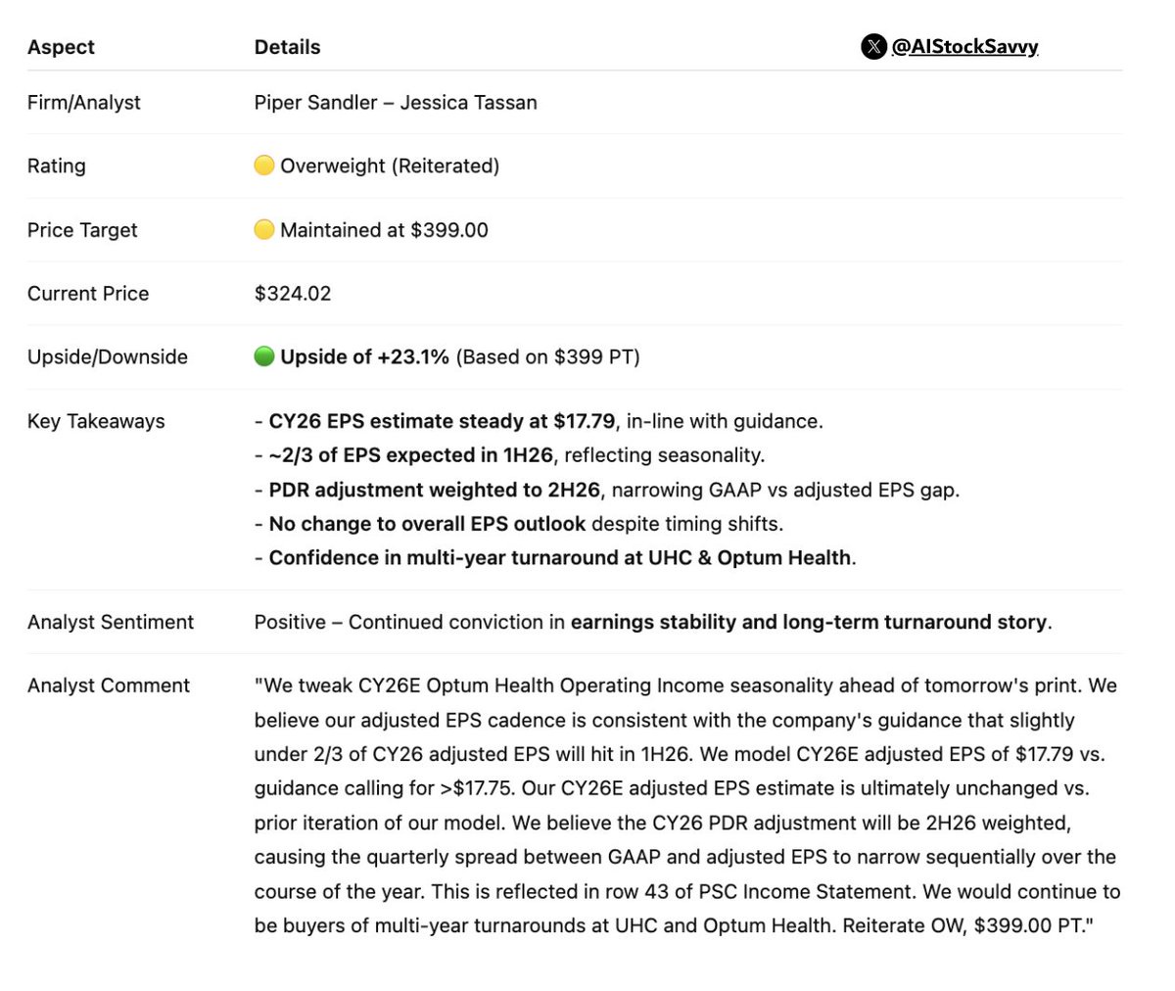Select the Firm/Analyst row label

pyautogui.click(x=84, y=102)
